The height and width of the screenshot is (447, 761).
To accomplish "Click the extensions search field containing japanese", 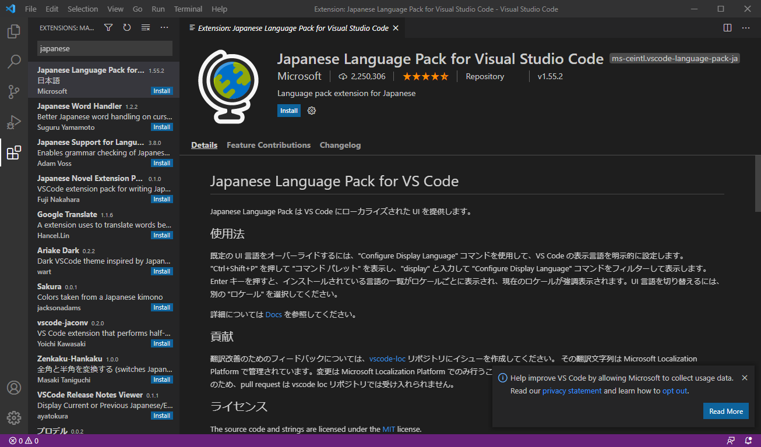I will 105,49.
